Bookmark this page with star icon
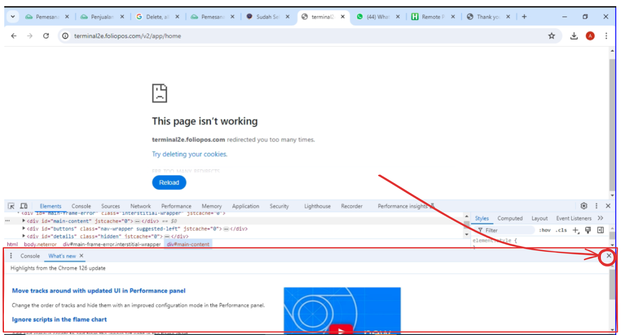 point(551,36)
